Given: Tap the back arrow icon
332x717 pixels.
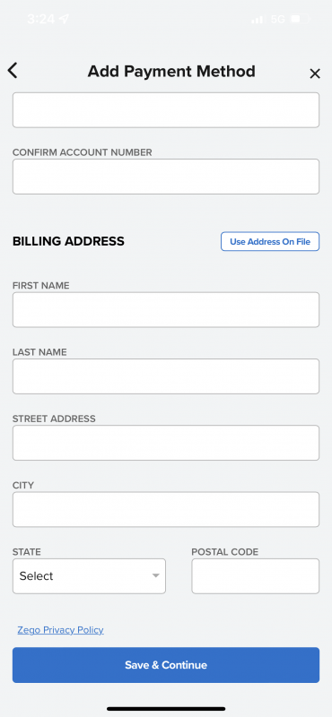Looking at the screenshot, I should tap(13, 71).
